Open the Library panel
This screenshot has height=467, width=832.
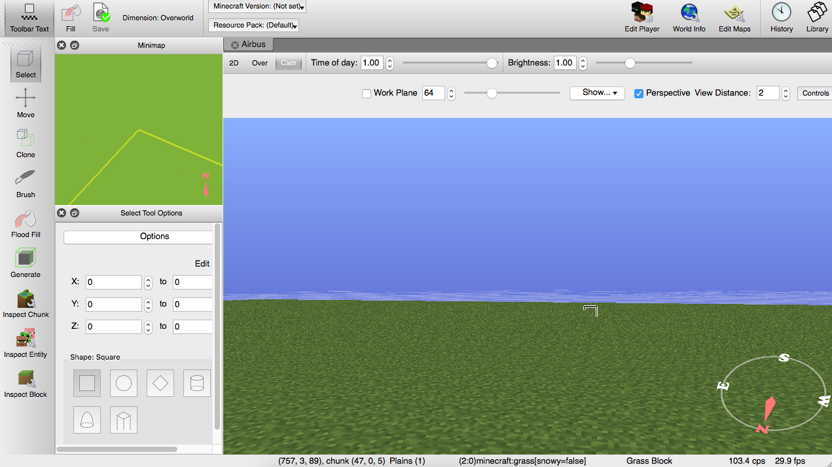pos(818,18)
